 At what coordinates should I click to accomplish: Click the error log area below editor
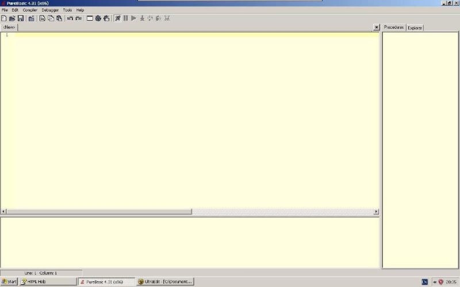[190, 242]
